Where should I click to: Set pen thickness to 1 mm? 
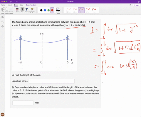[94, 10]
